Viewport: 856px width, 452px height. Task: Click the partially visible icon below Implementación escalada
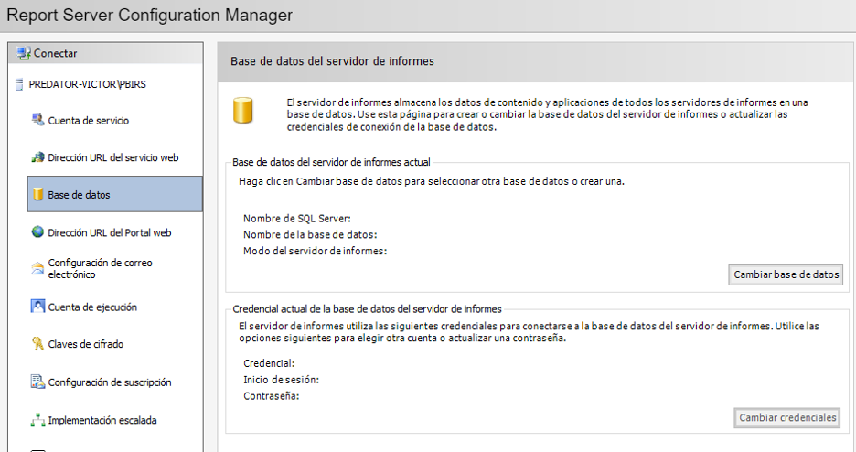[x=37, y=449]
